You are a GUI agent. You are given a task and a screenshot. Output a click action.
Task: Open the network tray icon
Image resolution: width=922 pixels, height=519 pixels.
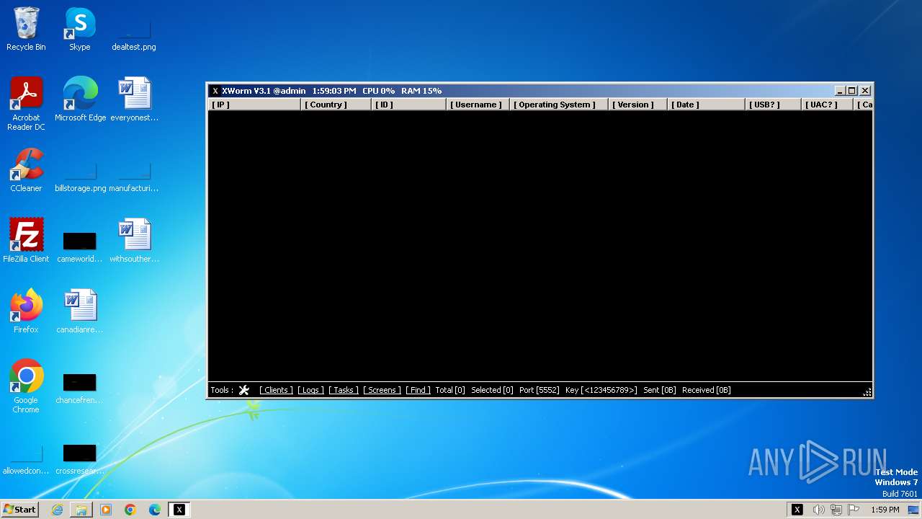point(836,510)
